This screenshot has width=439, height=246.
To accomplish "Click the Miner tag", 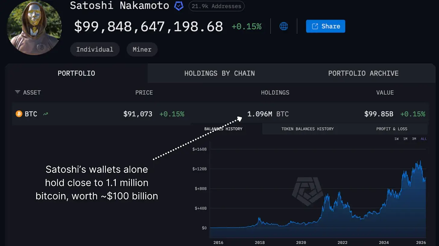I will coord(142,49).
